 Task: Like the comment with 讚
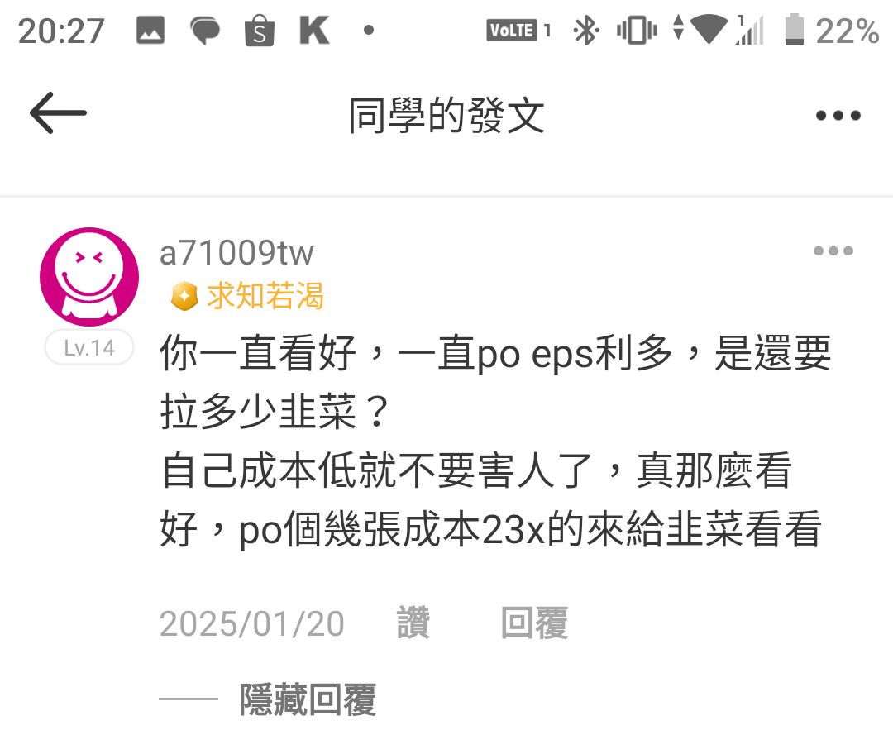point(413,623)
